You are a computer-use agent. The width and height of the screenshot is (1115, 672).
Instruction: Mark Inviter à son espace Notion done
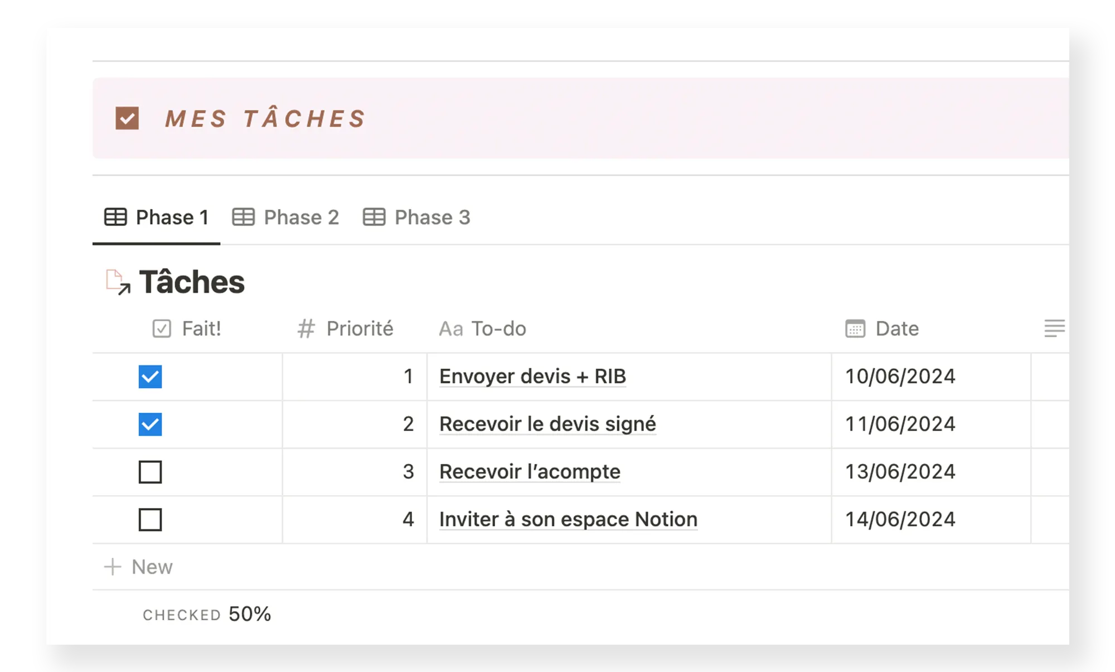point(150,520)
